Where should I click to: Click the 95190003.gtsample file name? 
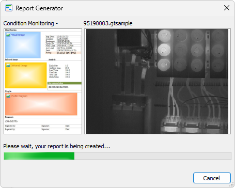pyautogui.click(x=108, y=23)
